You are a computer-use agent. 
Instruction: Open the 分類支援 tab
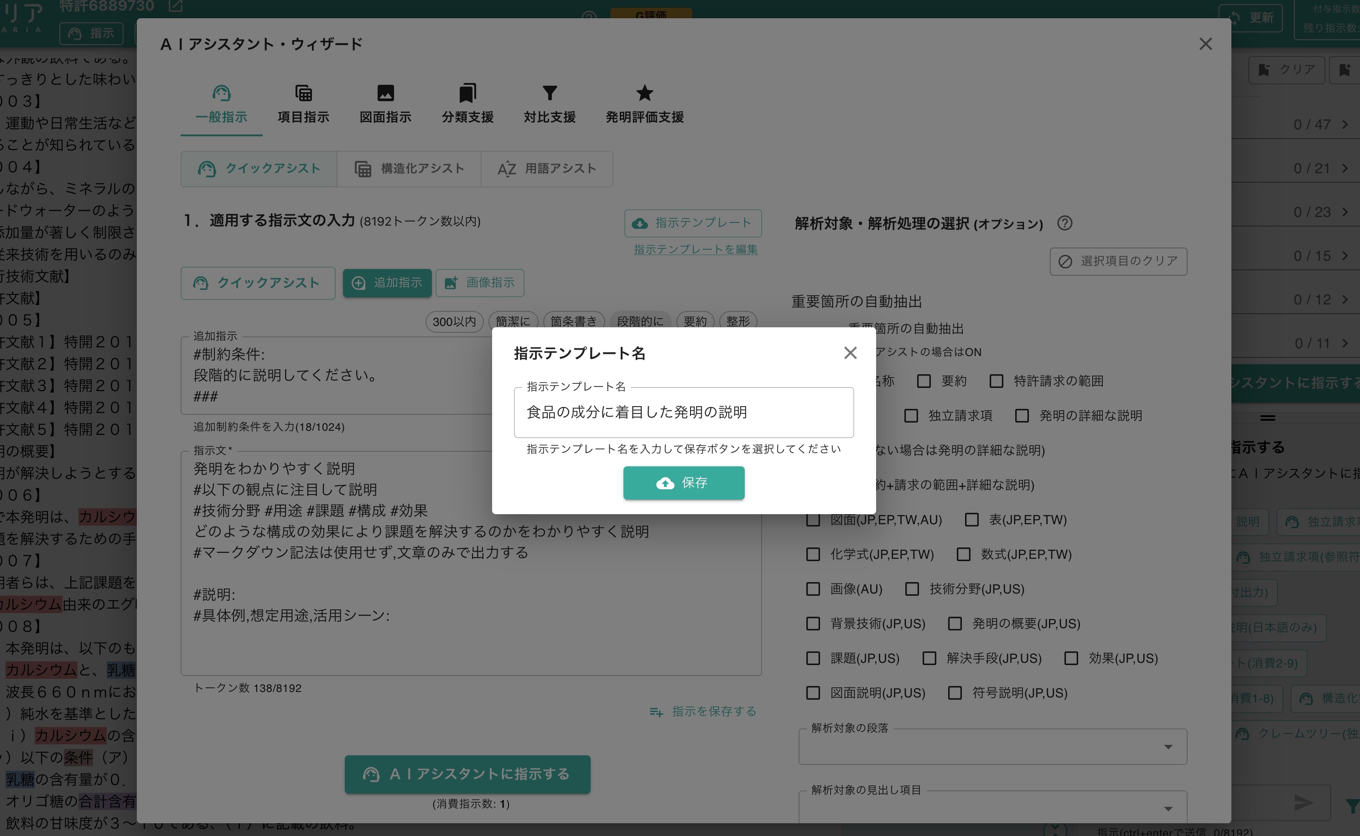pos(467,104)
